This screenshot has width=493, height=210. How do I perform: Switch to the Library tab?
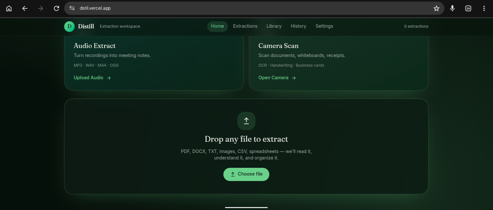coord(274,26)
